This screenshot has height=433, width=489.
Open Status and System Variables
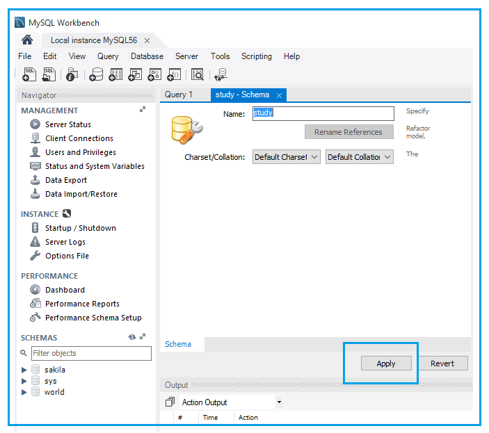point(95,166)
